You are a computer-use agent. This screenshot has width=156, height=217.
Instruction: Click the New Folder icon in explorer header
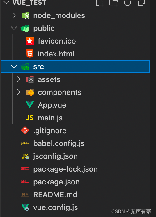click(114, 3)
